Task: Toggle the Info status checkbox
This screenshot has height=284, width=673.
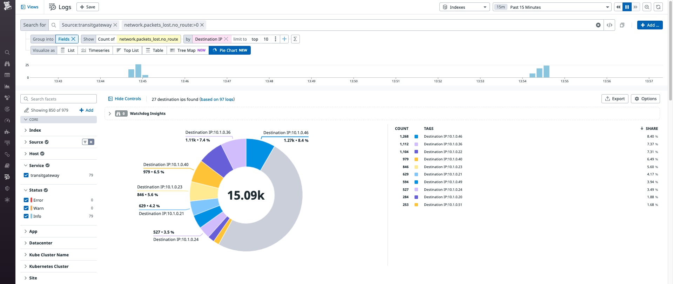Action: pyautogui.click(x=26, y=216)
